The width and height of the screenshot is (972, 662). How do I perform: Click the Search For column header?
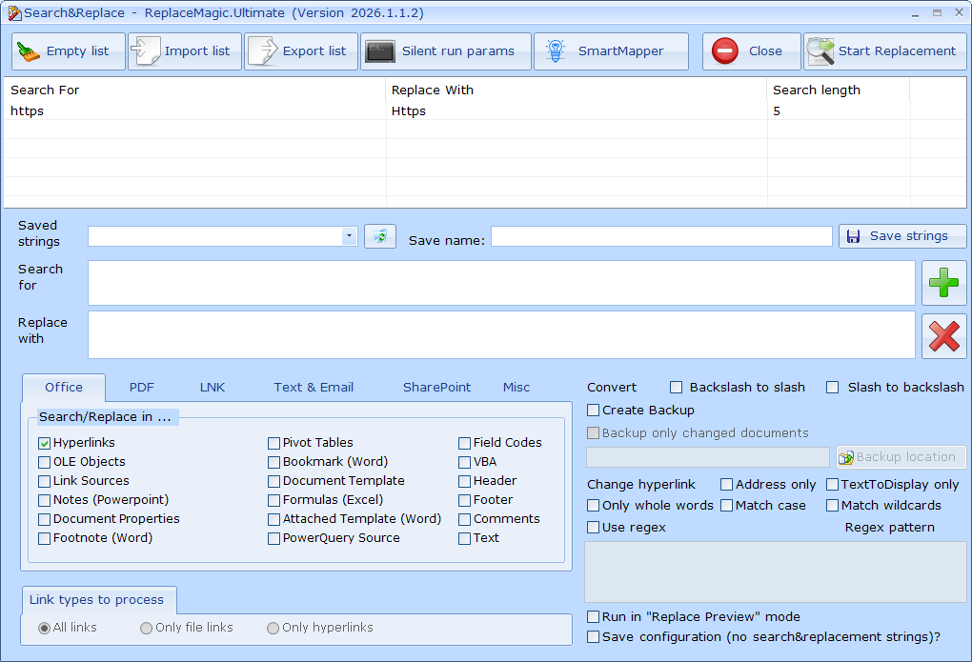click(194, 90)
